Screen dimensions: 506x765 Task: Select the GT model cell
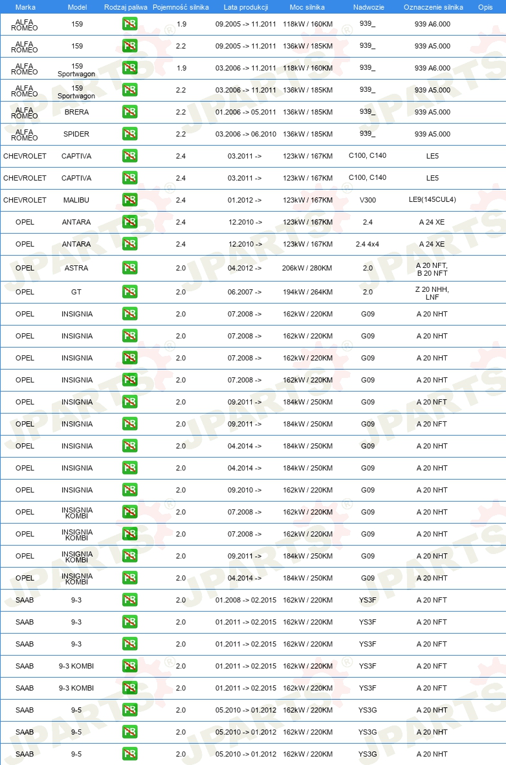tap(76, 292)
